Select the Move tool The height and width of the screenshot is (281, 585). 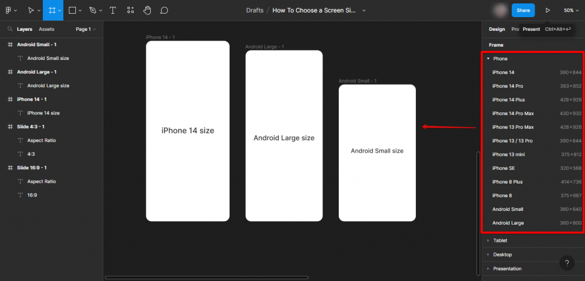pyautogui.click(x=31, y=10)
